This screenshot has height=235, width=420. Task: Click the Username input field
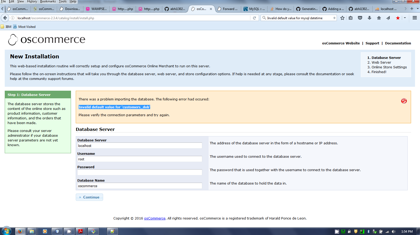point(140,159)
